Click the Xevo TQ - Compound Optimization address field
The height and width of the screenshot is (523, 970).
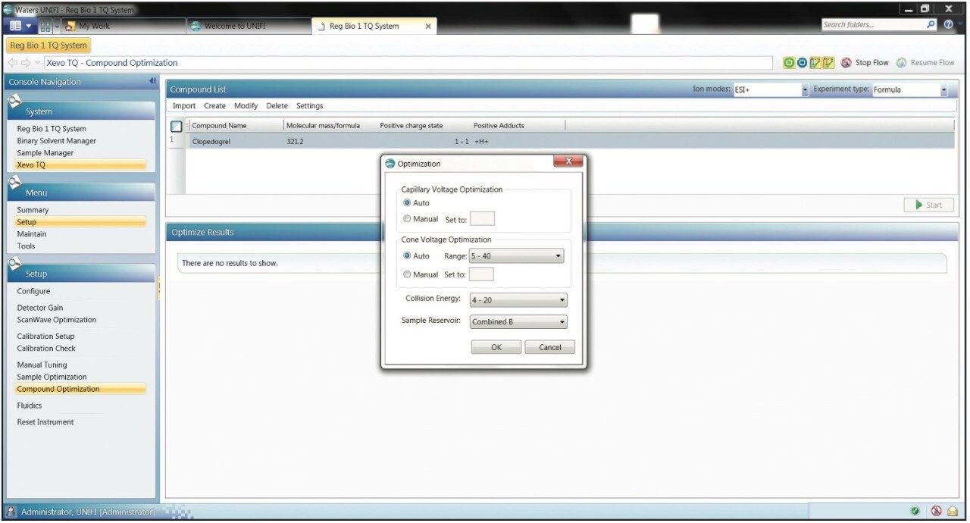click(409, 63)
